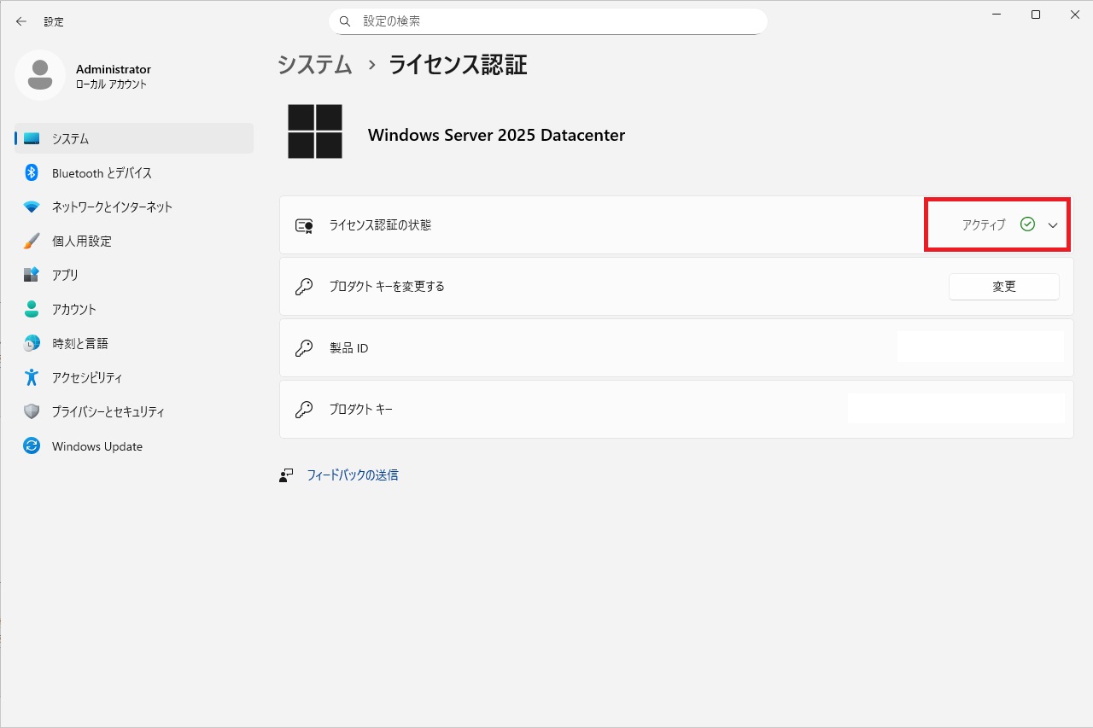Image resolution: width=1093 pixels, height=728 pixels.
Task: Open Bluetooth とデバイス settings
Action: tap(134, 172)
